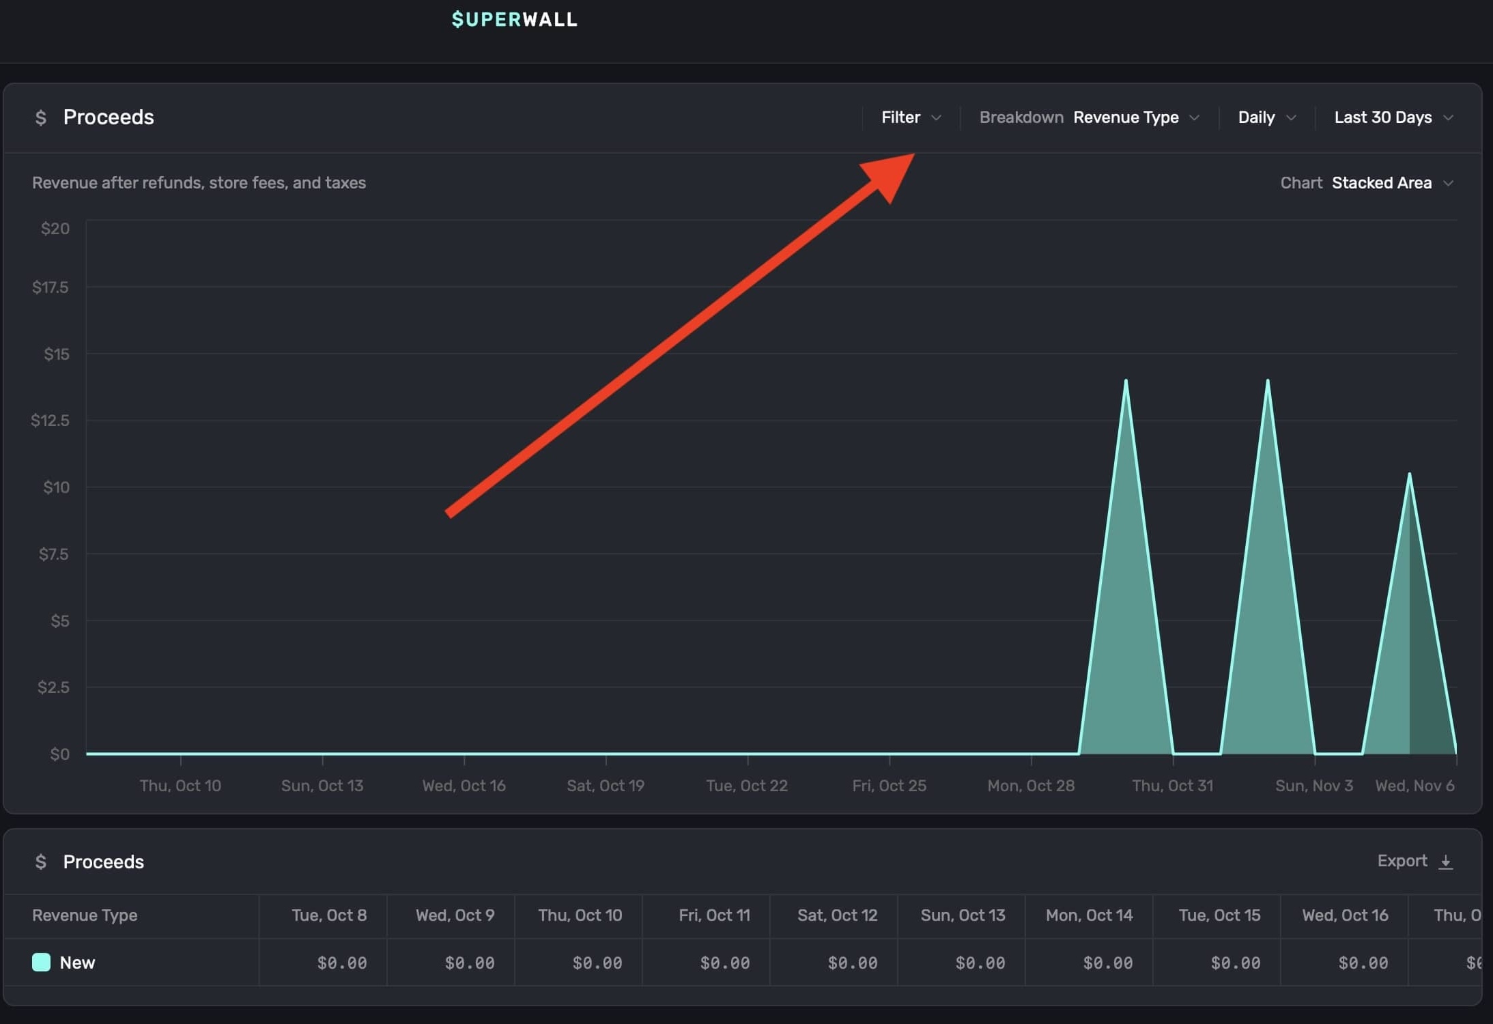Click the chevron next to Filter

(937, 117)
